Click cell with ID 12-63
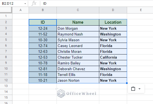Image resolution: width=153 pixels, height=104 pixels. 43,51
